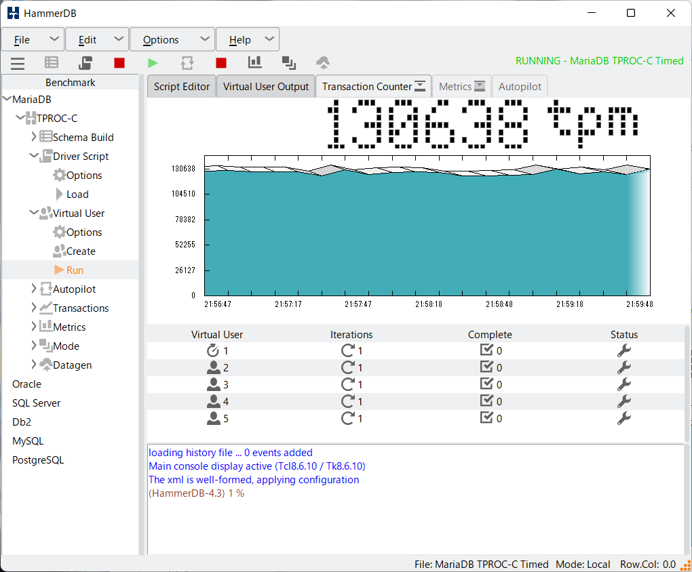Select PostgreSQL in benchmark tree

(38, 460)
